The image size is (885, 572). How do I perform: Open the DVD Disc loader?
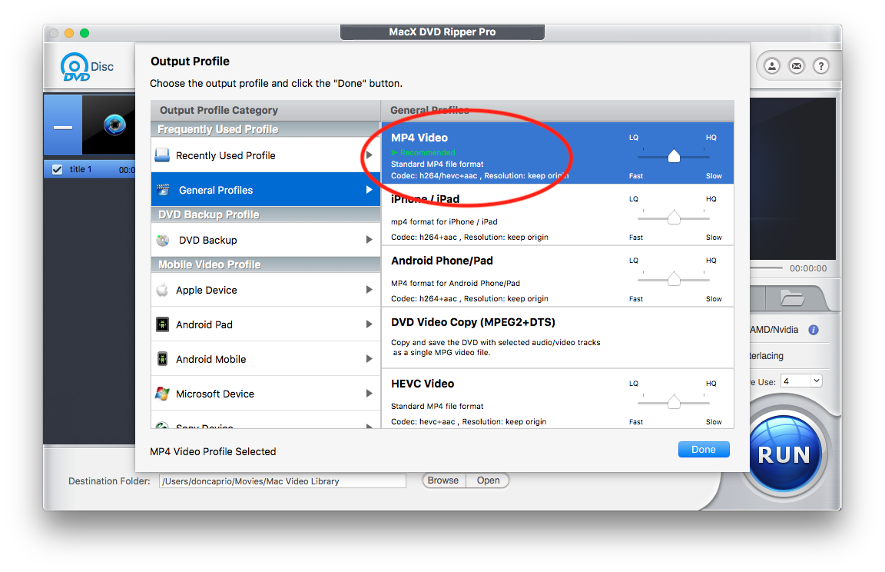(x=87, y=67)
